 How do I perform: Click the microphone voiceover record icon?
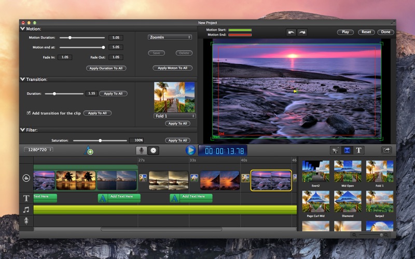tap(141, 150)
